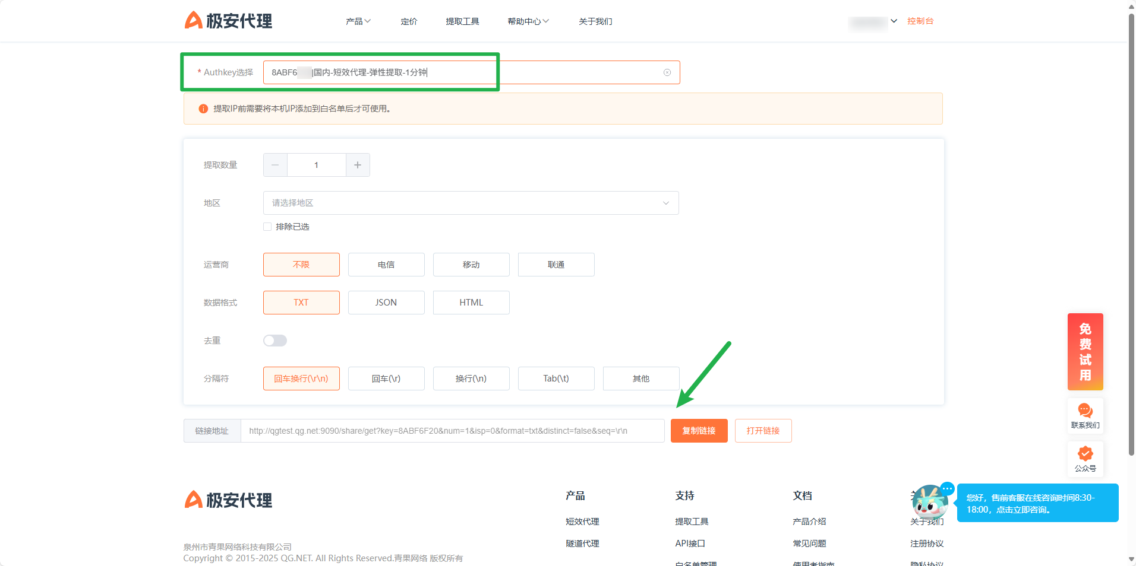
Task: Increase extraction quantity with plus button
Action: (358, 165)
